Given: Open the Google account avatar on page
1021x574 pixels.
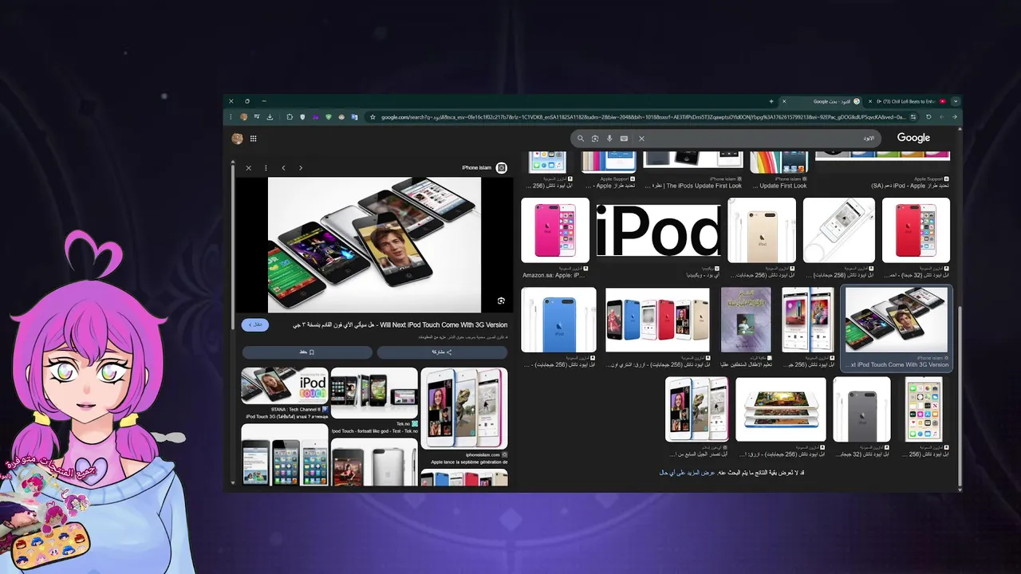Looking at the screenshot, I should click(237, 139).
